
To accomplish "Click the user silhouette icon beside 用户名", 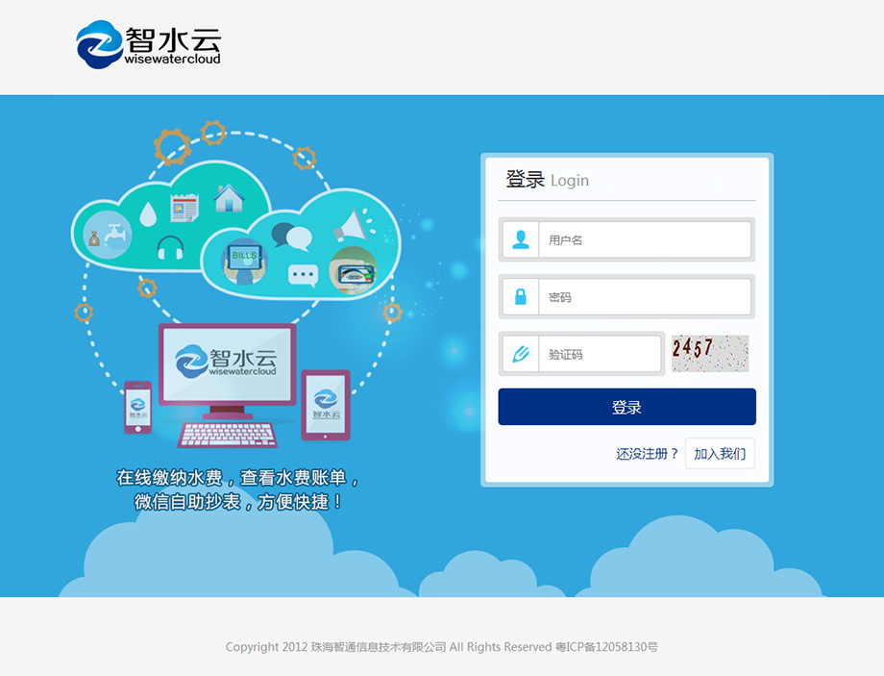I will (521, 239).
